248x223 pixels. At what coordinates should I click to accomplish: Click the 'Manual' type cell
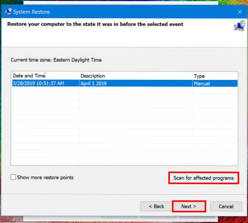click(201, 84)
